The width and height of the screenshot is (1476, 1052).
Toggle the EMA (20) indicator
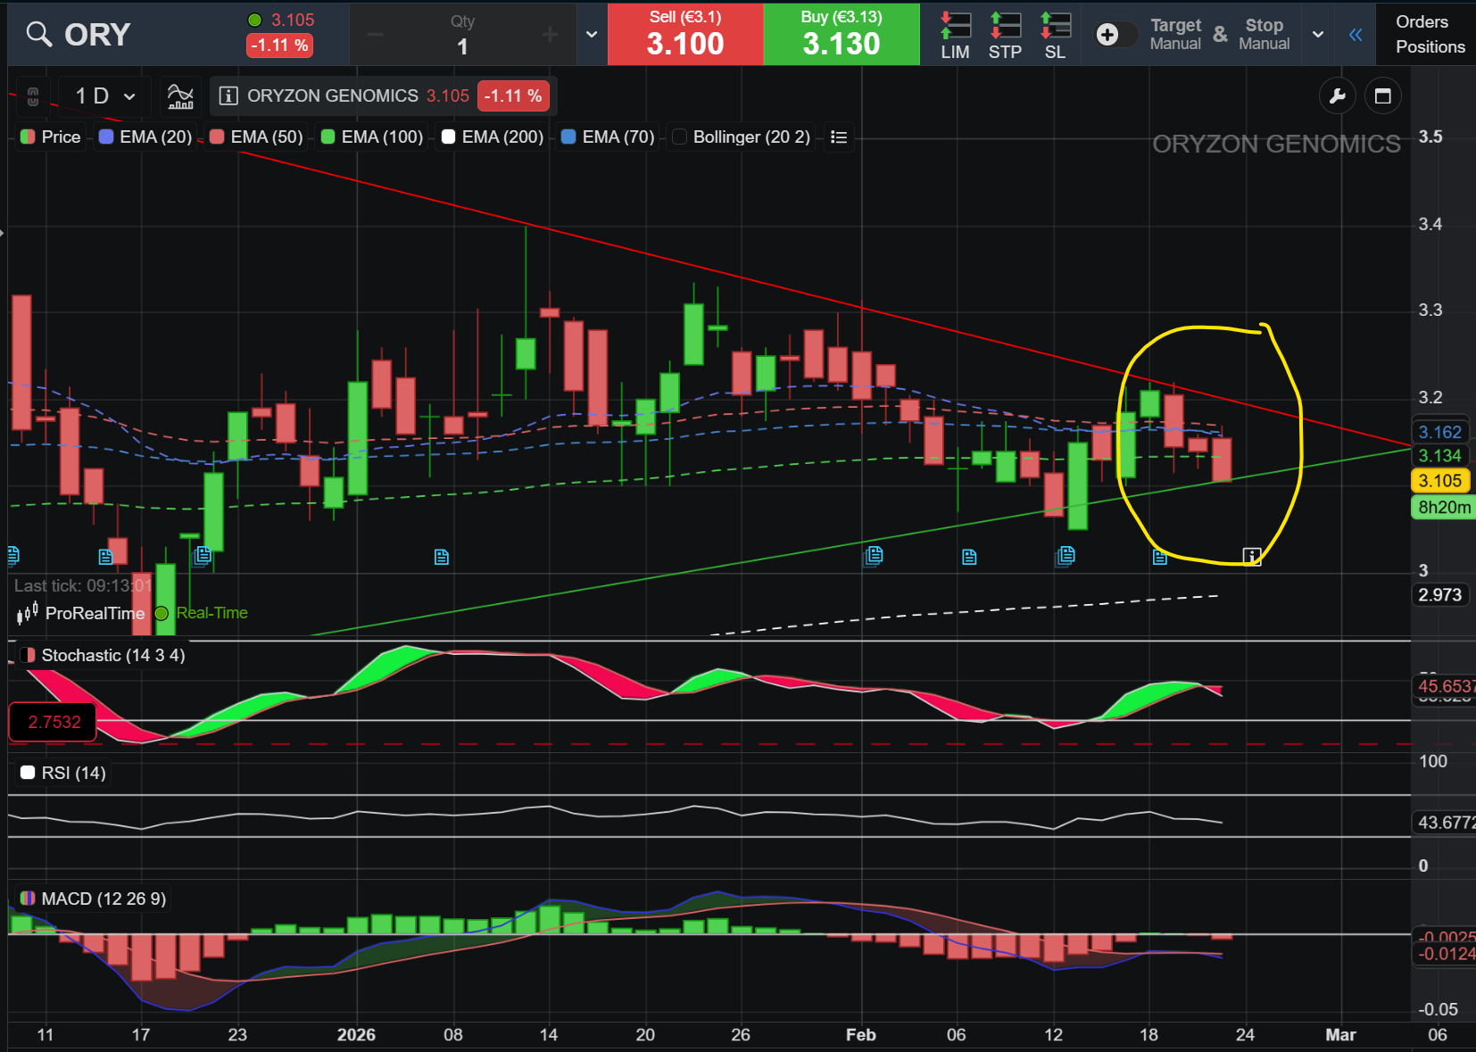[x=145, y=137]
